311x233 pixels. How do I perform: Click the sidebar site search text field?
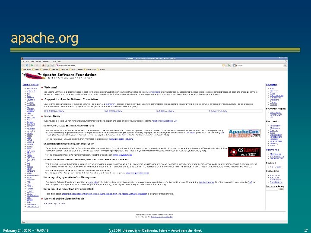[272, 189]
